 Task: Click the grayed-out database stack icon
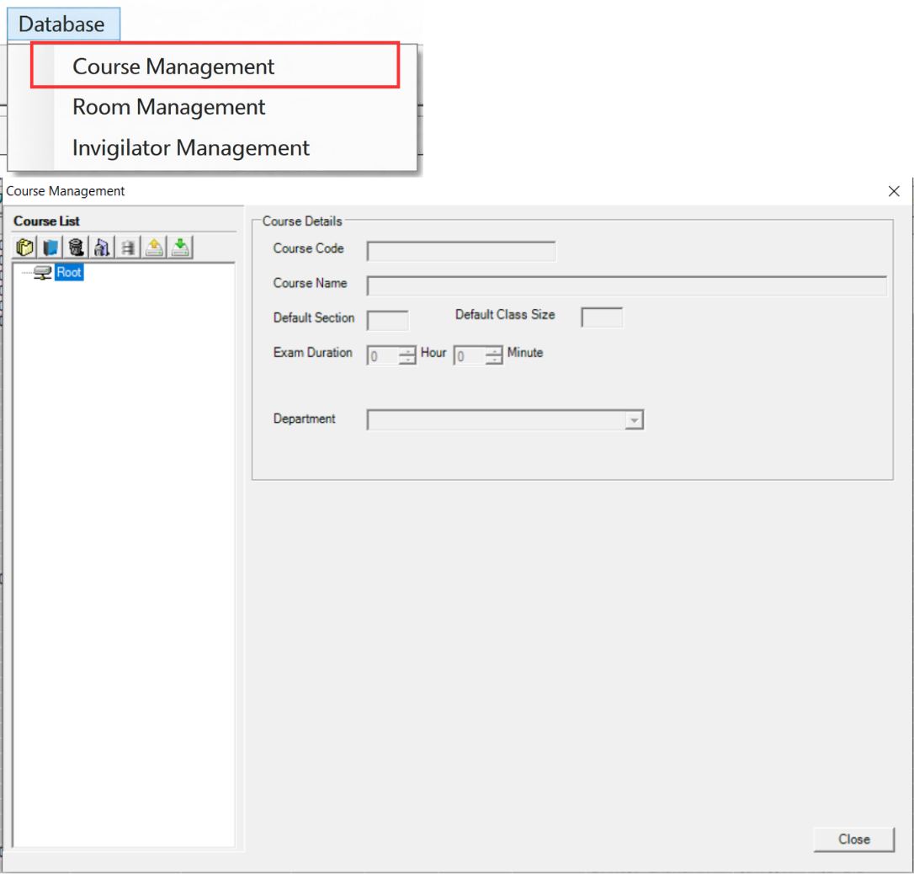pos(128,248)
